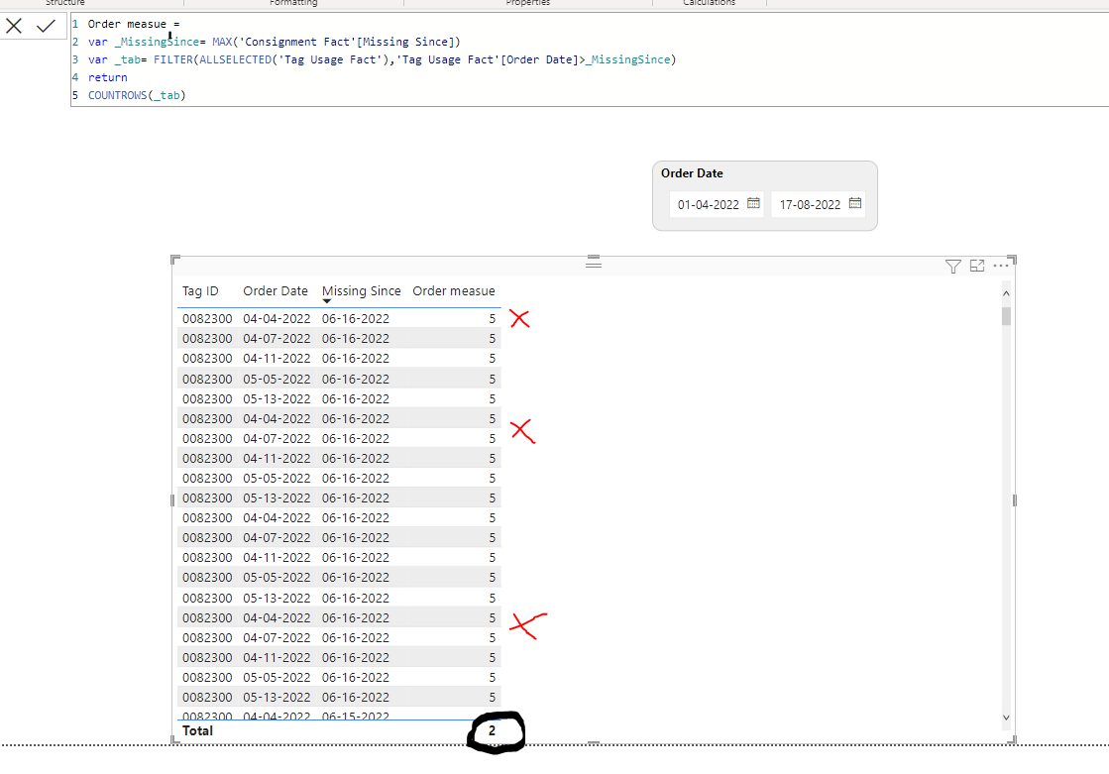This screenshot has width=1109, height=774.
Task: Click the table scrollbar down arrow
Action: pos(1007,718)
